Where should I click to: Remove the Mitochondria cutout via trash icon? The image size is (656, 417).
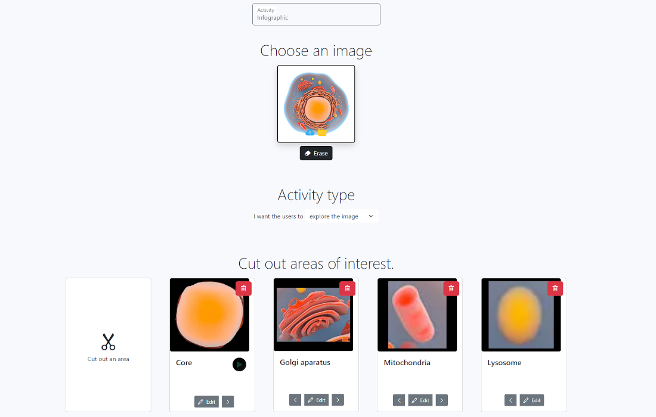click(x=451, y=288)
